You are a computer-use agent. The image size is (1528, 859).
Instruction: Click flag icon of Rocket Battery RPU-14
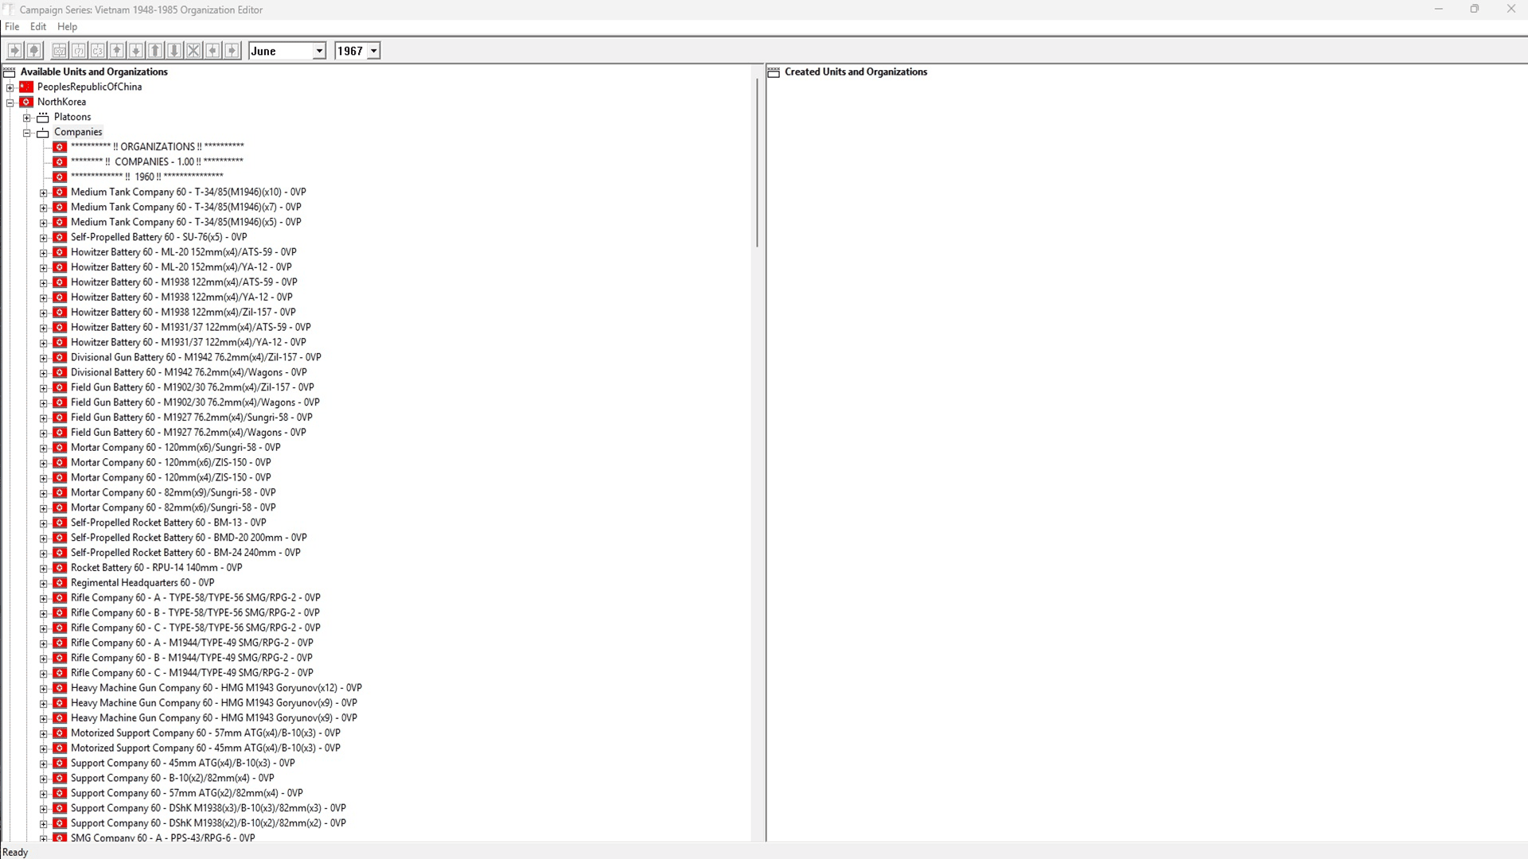(x=60, y=568)
